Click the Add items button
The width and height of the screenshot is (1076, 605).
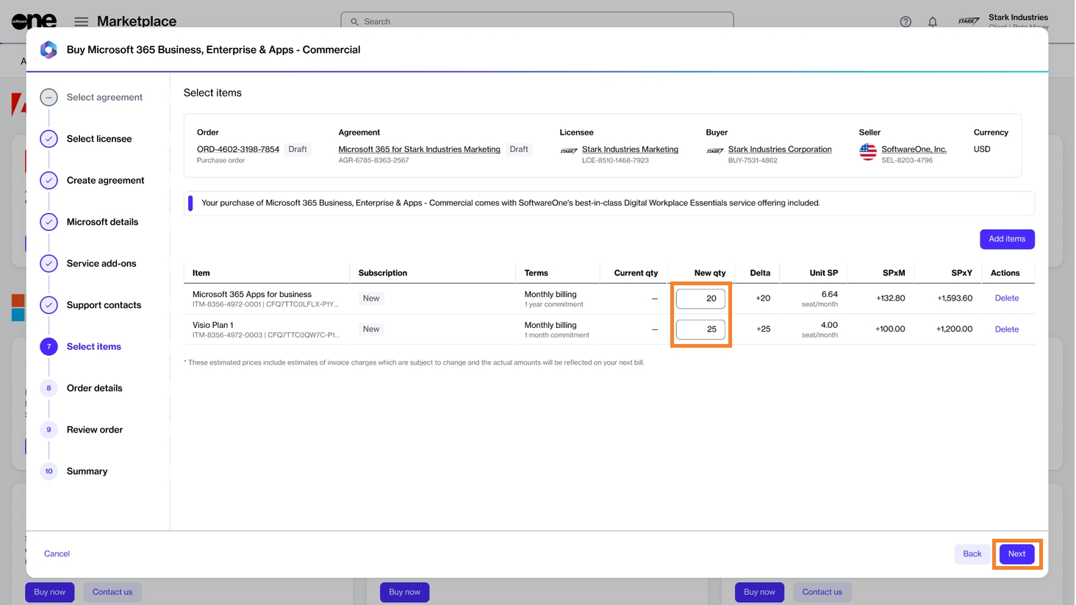[x=1006, y=239]
